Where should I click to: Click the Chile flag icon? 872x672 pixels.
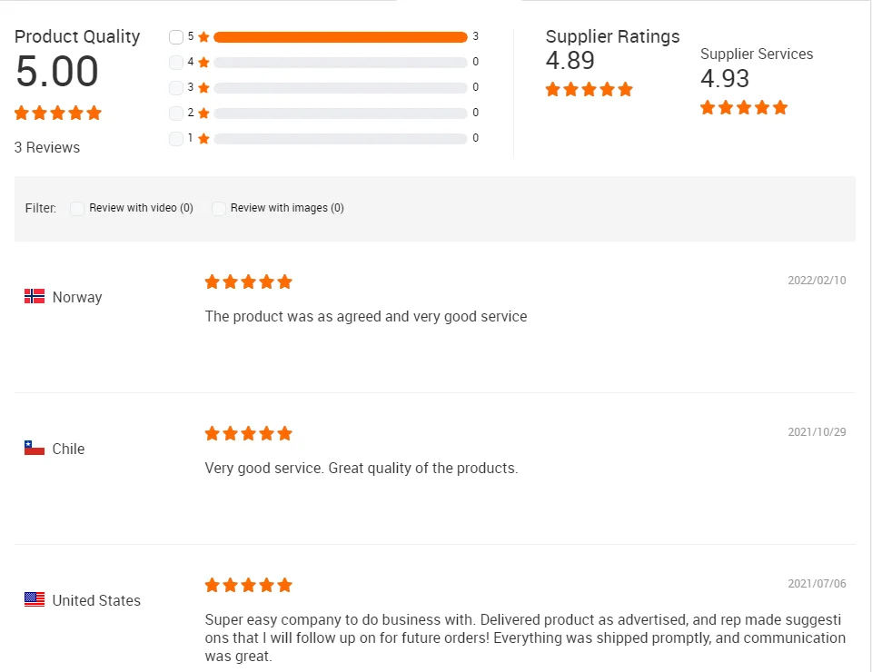tap(35, 448)
